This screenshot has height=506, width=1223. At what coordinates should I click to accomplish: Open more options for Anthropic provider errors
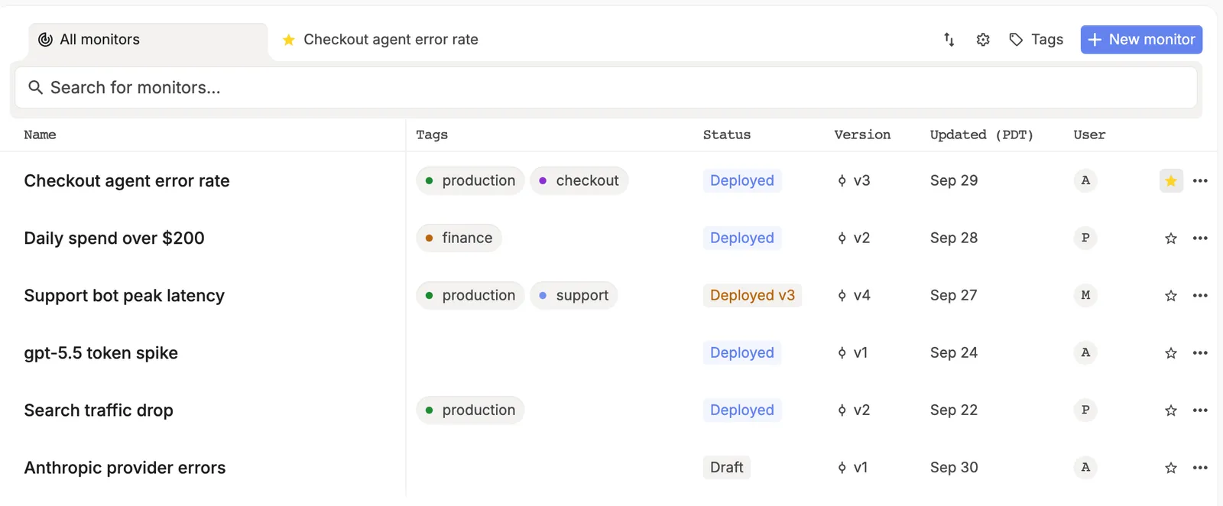point(1200,468)
